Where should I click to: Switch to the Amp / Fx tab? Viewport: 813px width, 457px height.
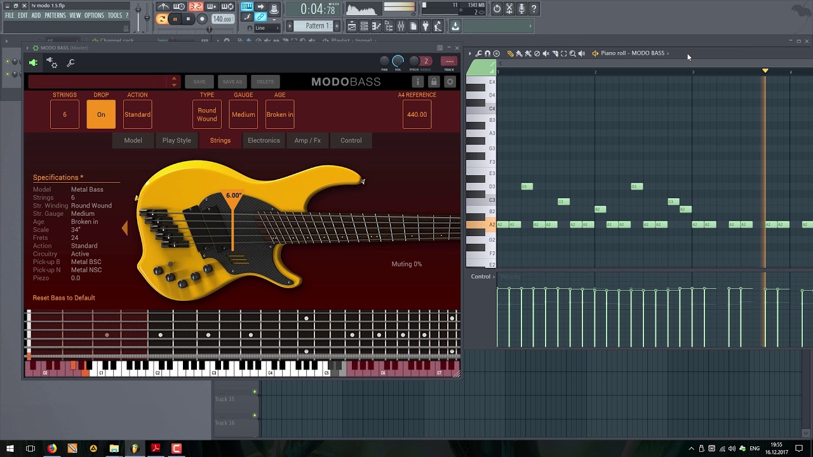tap(307, 140)
